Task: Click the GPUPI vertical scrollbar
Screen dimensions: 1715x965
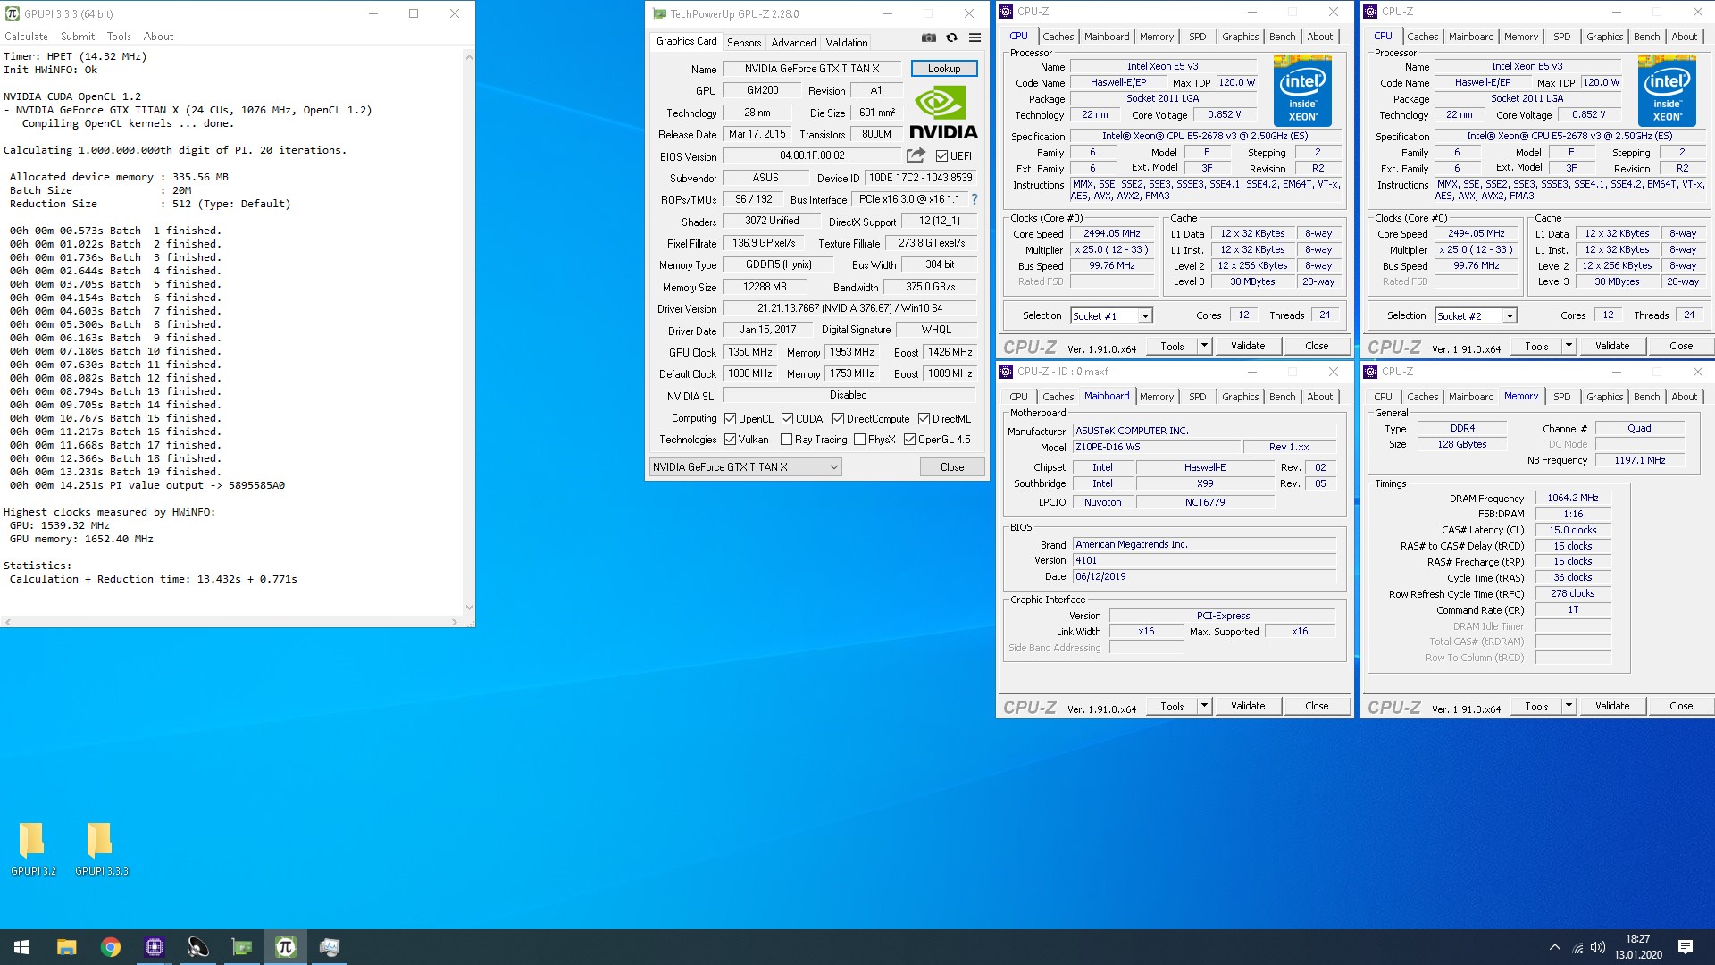Action: click(469, 331)
